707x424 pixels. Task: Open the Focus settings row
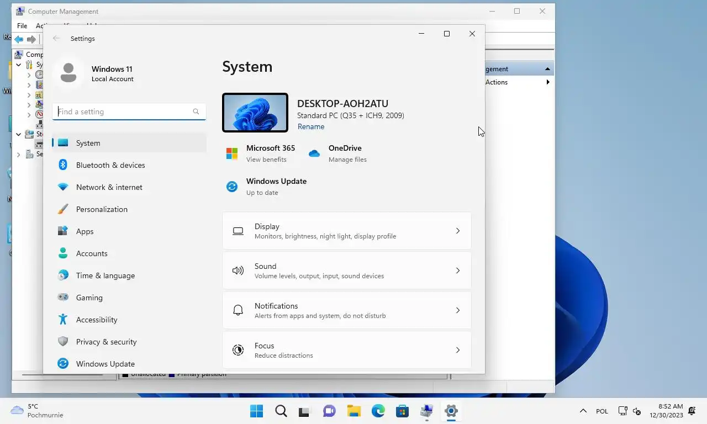pos(347,350)
